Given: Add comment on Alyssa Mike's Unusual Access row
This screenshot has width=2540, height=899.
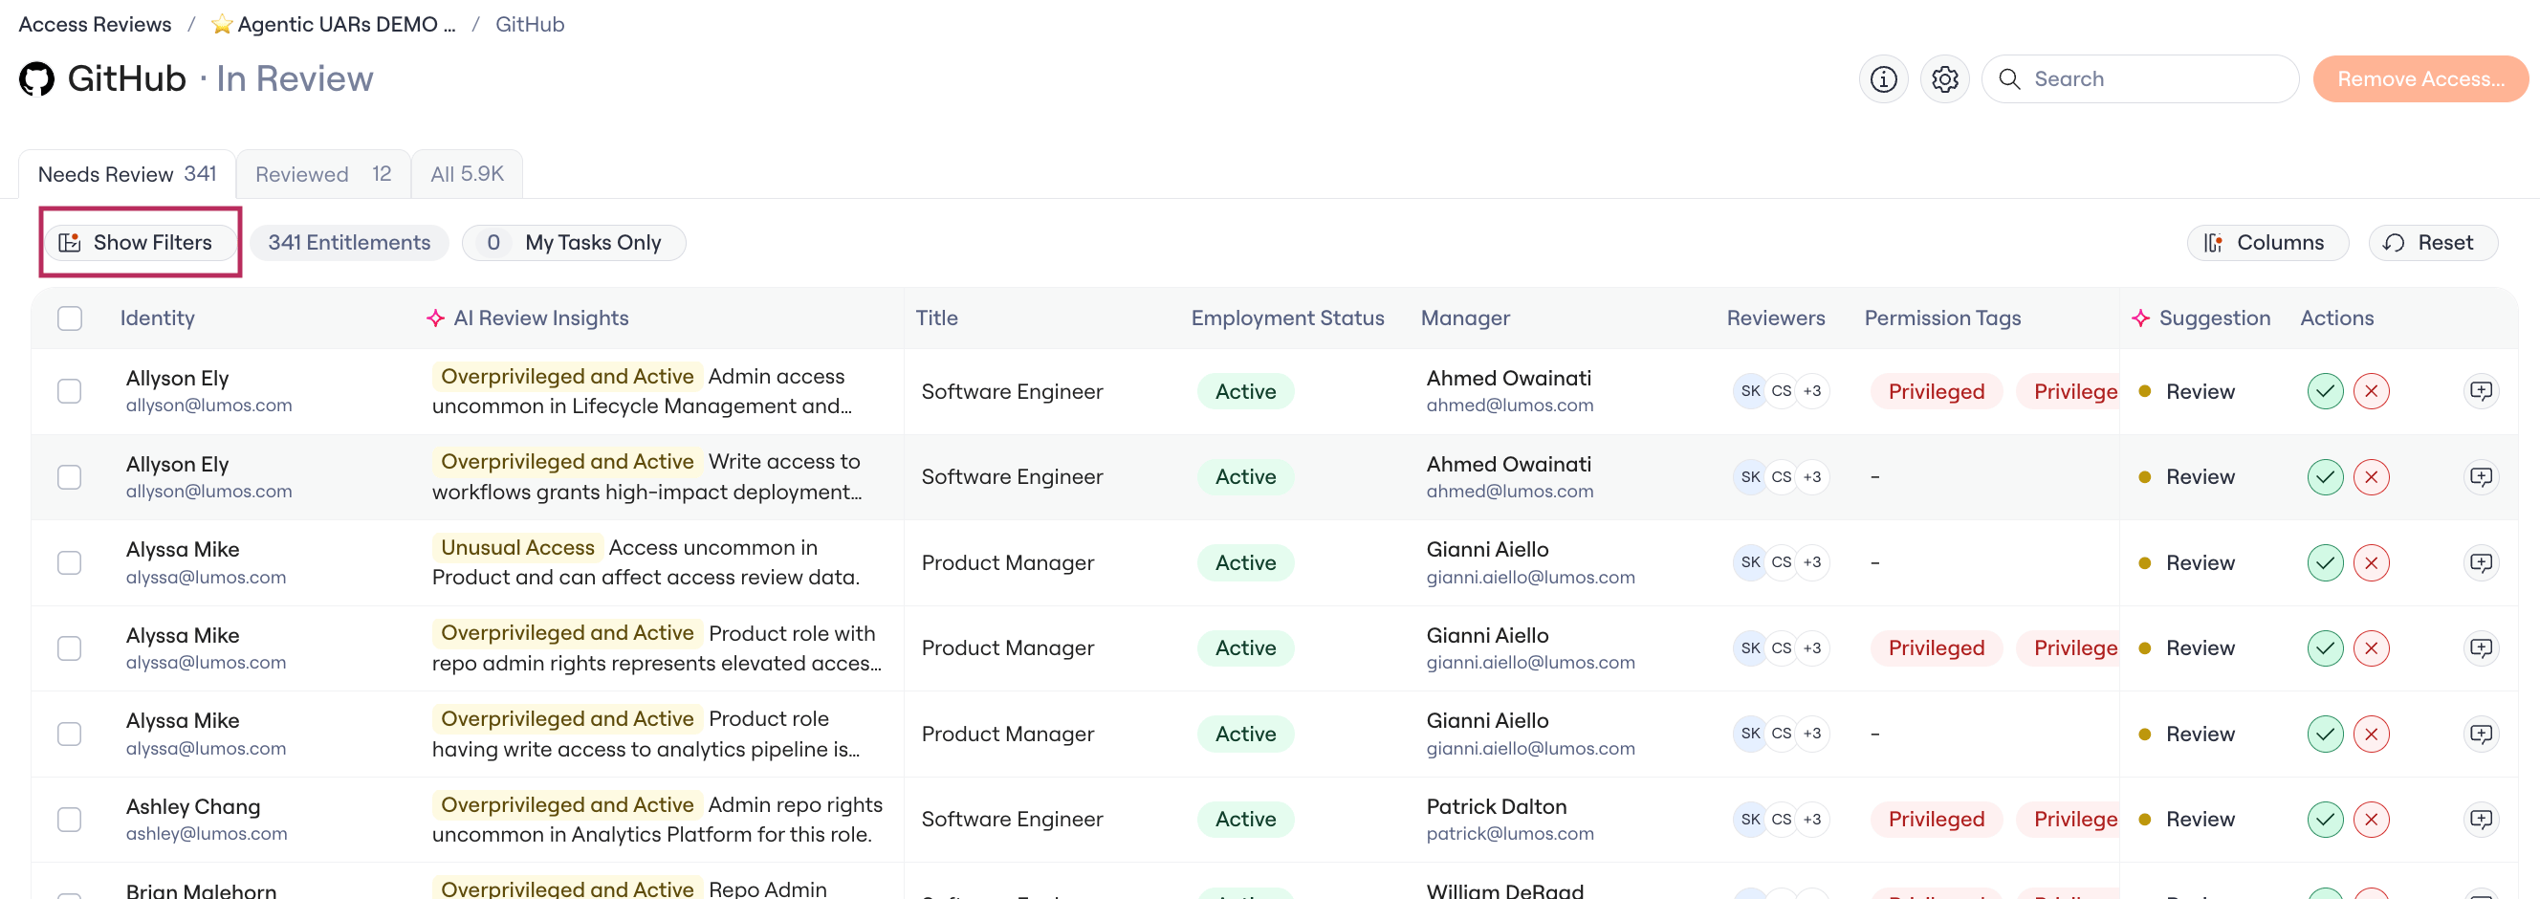Looking at the screenshot, I should tap(2481, 563).
